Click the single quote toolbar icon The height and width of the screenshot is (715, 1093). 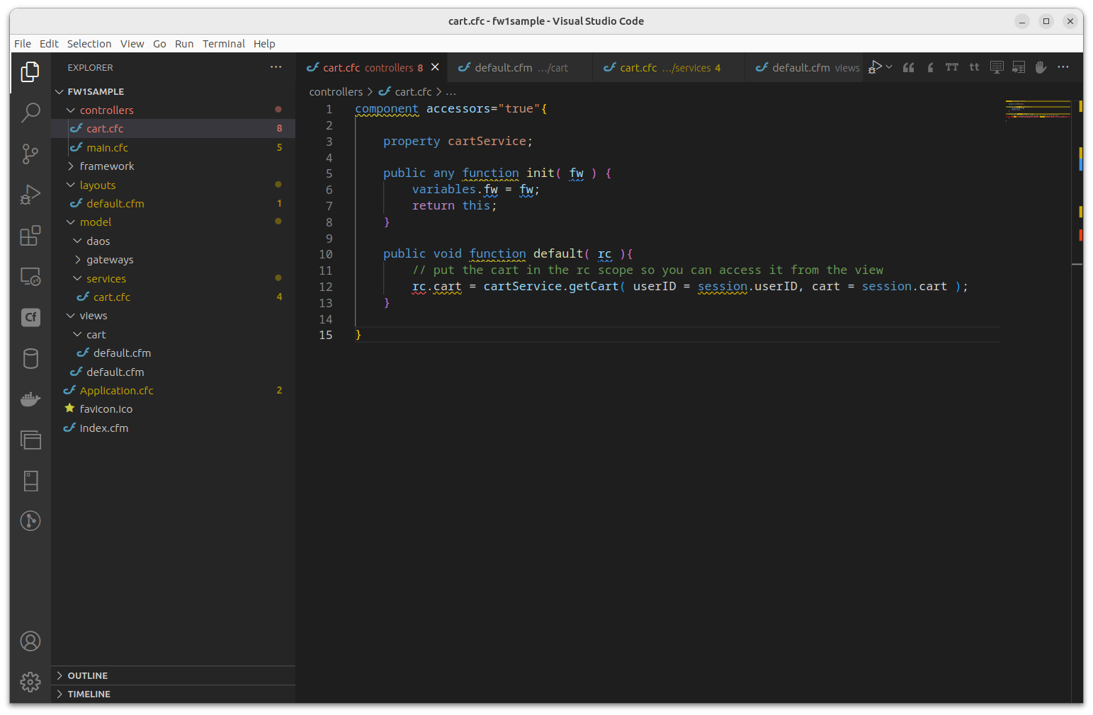[x=930, y=67]
